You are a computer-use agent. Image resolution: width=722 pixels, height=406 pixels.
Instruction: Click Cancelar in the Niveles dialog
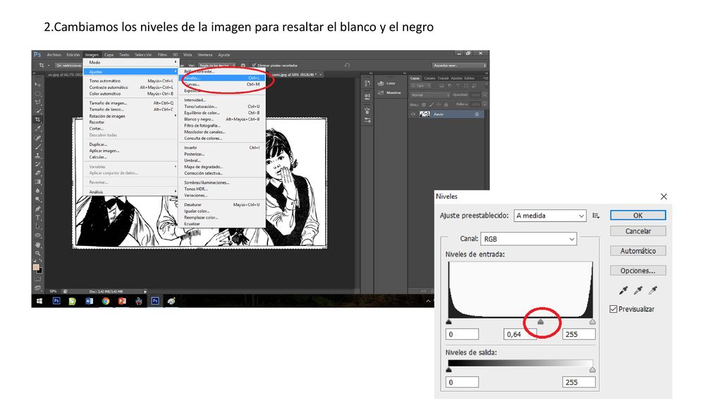(x=637, y=231)
